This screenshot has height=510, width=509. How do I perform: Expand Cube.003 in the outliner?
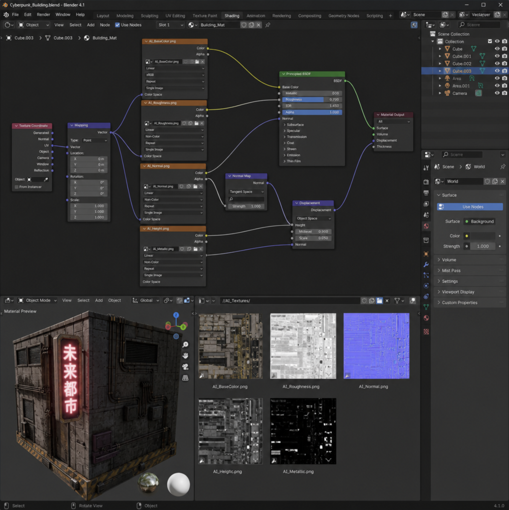pyautogui.click(x=440, y=71)
